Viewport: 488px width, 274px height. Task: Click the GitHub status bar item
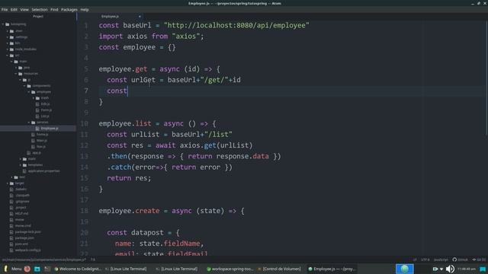460,260
